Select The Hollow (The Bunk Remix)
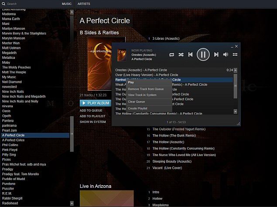Screen dimensions: 277x207 tap(174, 136)
